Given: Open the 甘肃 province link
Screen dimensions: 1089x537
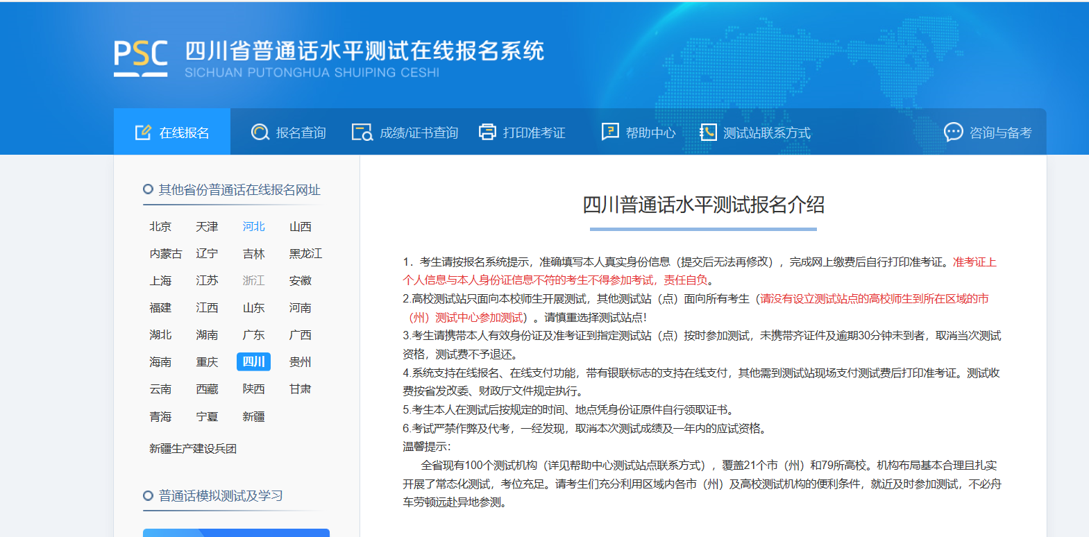Looking at the screenshot, I should tap(301, 389).
